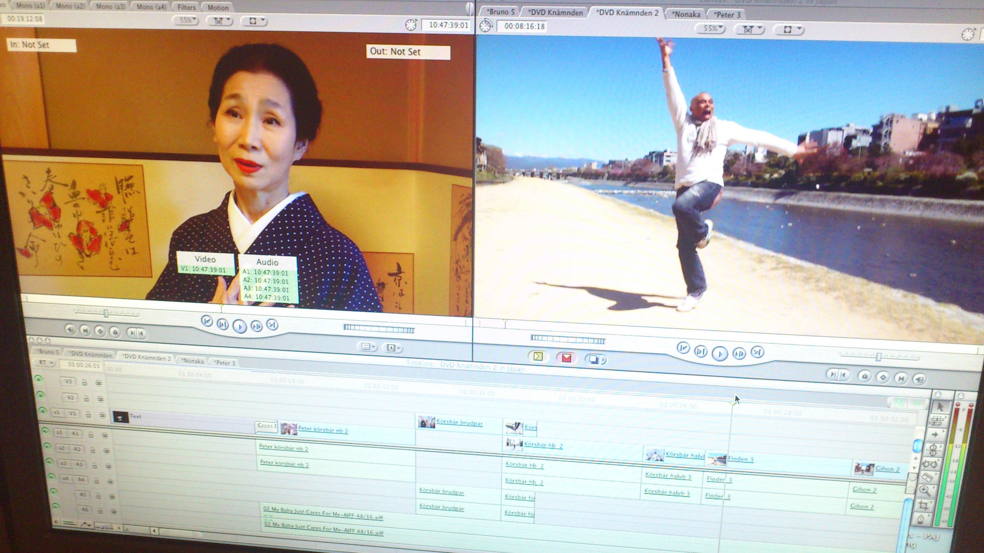Lock the V2 video track

[x=86, y=398]
